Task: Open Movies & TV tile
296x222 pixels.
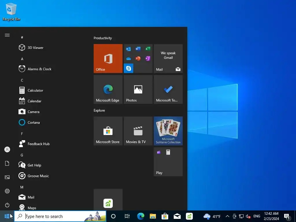Action: (138, 131)
